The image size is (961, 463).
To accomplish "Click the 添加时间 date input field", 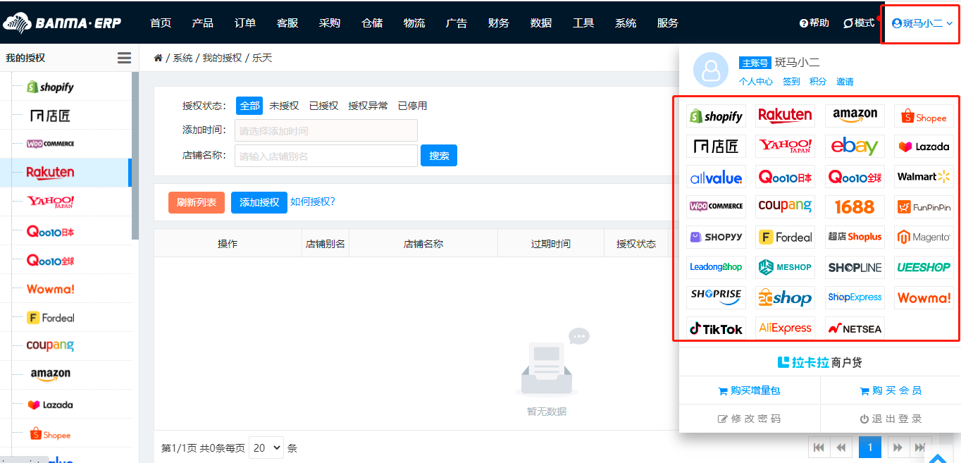I will (x=326, y=130).
